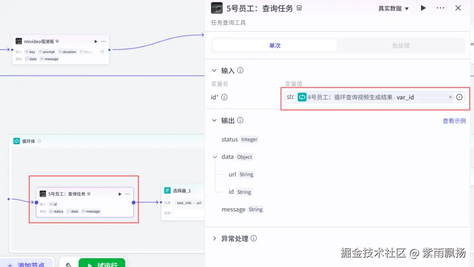The width and height of the screenshot is (474, 267).
Task: Switch to 单次 tab
Action: (275, 45)
